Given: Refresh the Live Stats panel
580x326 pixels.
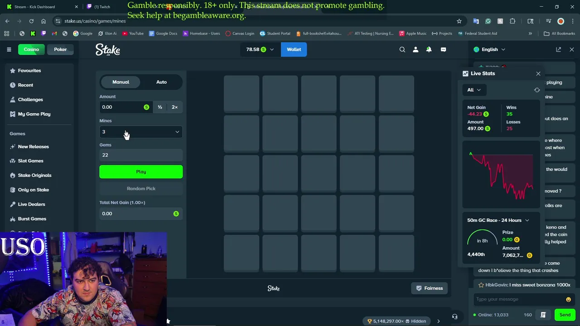Looking at the screenshot, I should click(537, 90).
